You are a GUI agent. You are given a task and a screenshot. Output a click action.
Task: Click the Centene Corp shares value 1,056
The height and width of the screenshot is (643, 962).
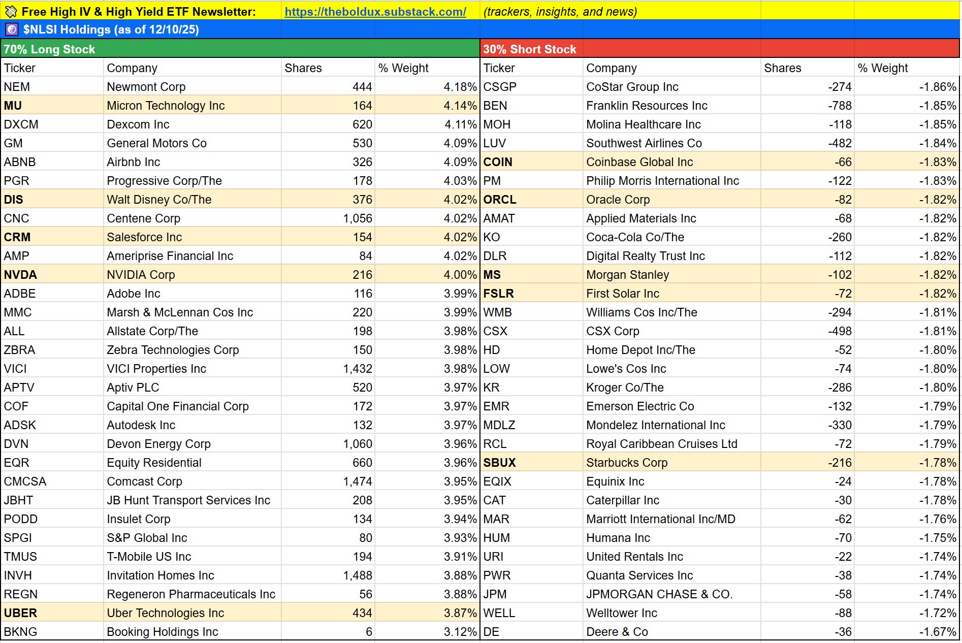coord(328,218)
